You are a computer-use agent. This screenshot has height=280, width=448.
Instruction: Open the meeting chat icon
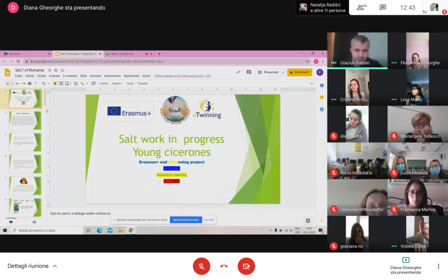click(383, 7)
